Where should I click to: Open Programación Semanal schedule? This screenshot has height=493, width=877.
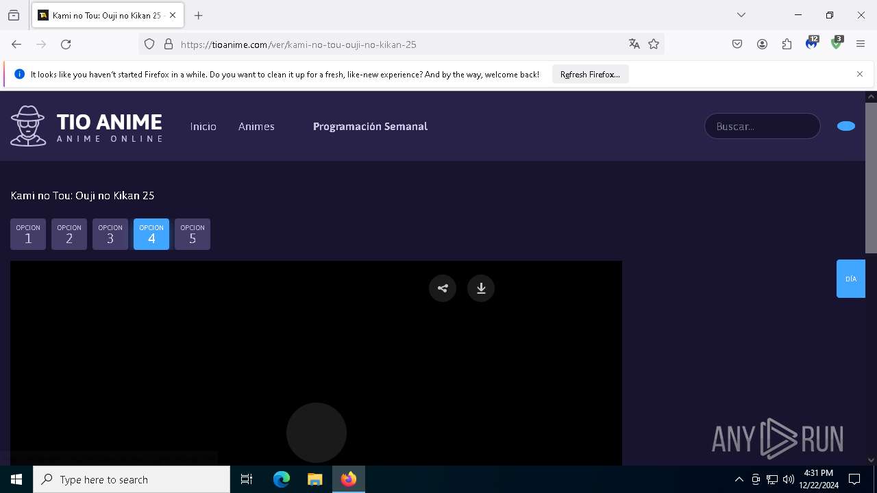click(370, 127)
